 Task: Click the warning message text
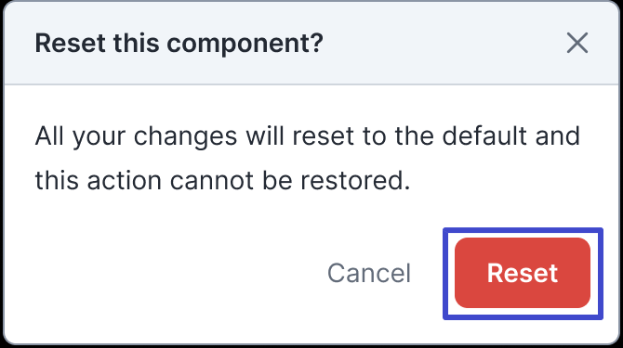[x=308, y=159]
